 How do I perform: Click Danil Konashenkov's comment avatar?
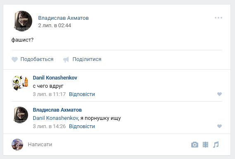(20, 83)
